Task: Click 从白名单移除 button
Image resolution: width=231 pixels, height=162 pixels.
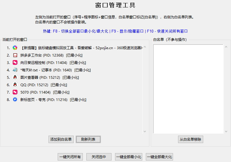Action: 190,139
